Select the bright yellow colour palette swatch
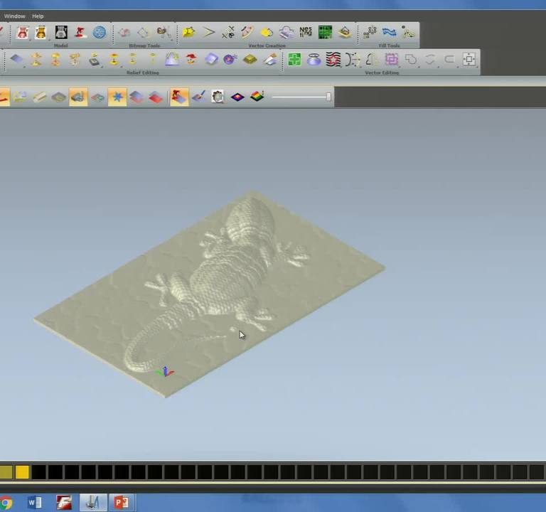The height and width of the screenshot is (512, 546). (x=22, y=471)
